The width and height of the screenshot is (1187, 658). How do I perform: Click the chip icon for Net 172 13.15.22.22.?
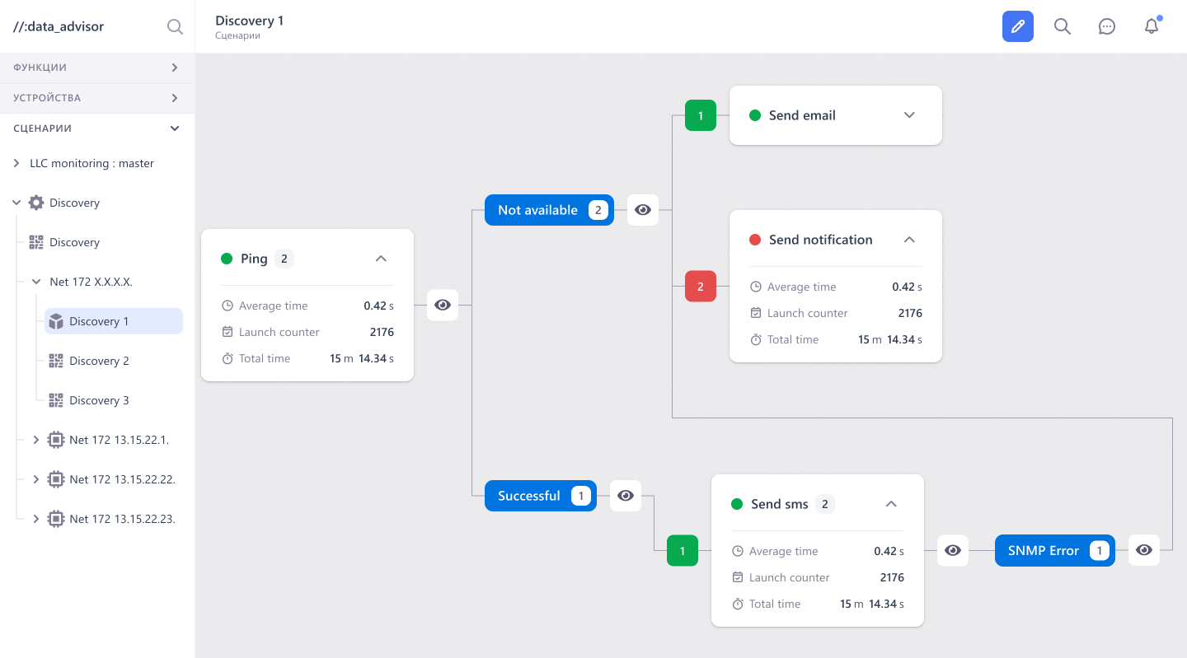coord(55,479)
